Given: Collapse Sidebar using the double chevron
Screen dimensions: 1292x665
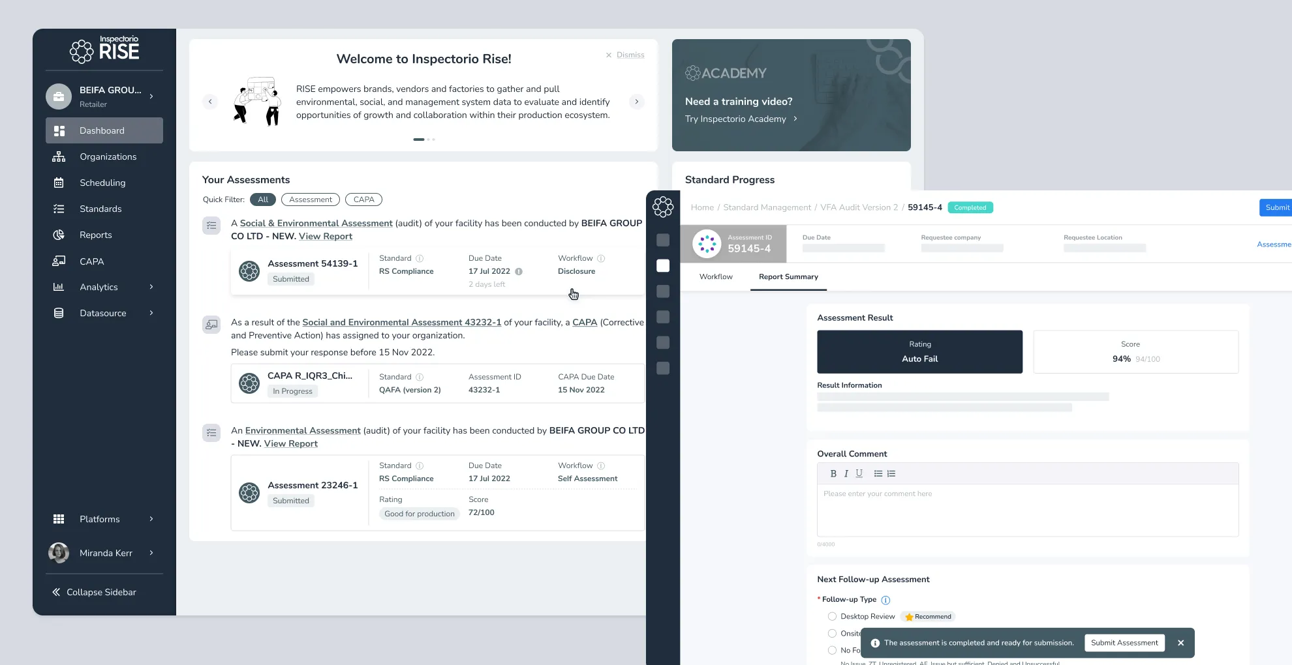Looking at the screenshot, I should click(x=56, y=592).
